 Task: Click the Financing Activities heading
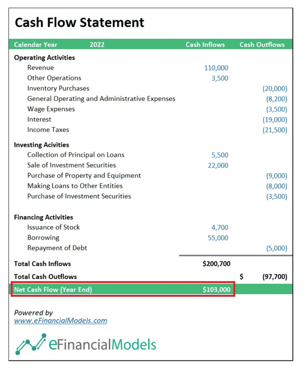[43, 217]
